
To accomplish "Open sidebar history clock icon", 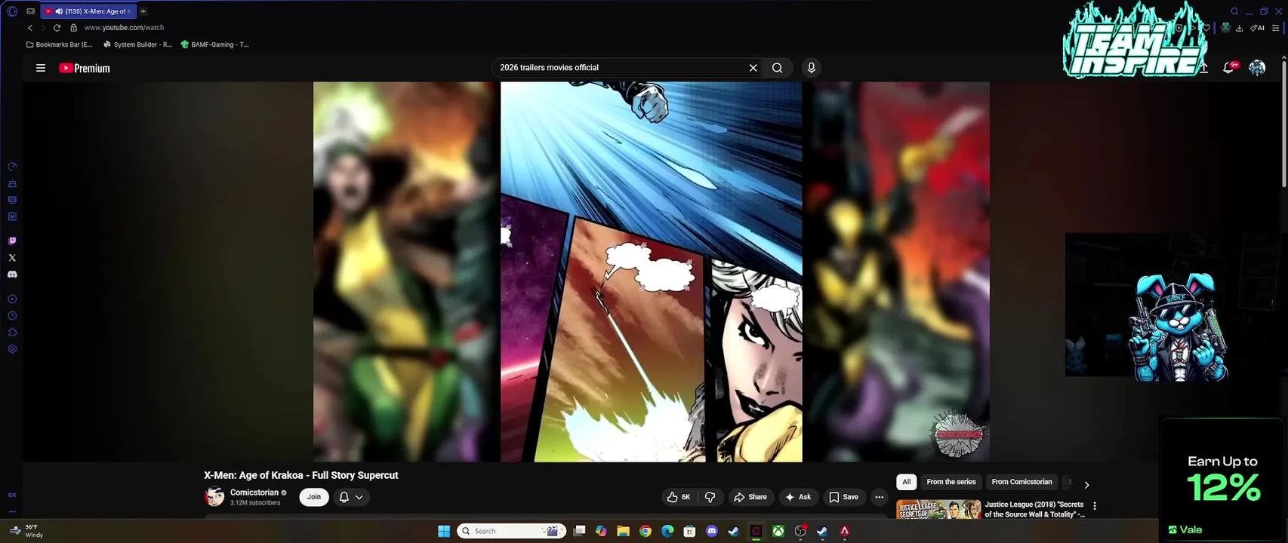I will point(12,316).
